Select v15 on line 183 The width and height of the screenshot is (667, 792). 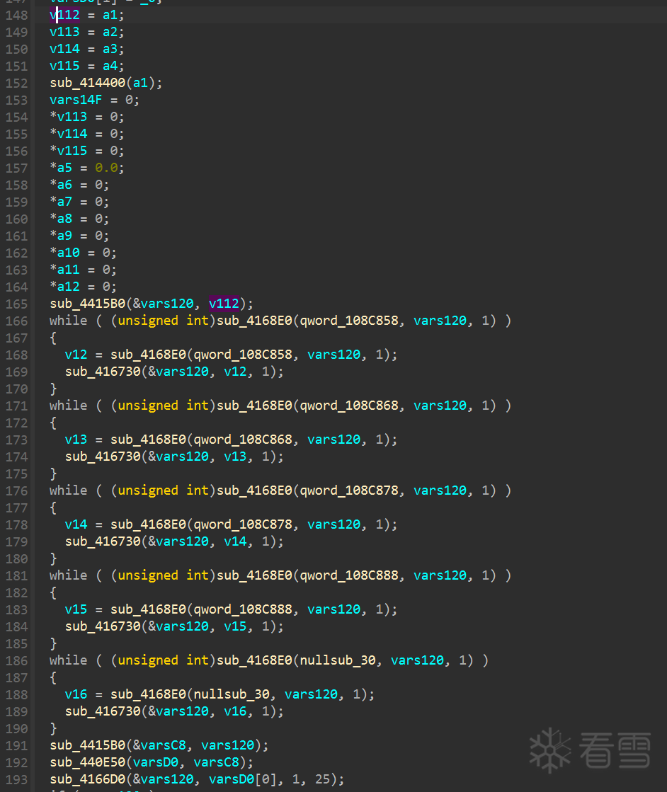click(x=76, y=609)
